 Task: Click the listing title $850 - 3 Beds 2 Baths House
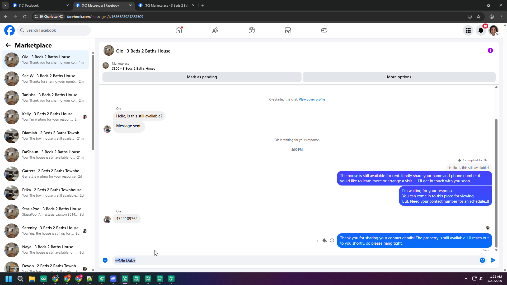click(x=134, y=69)
